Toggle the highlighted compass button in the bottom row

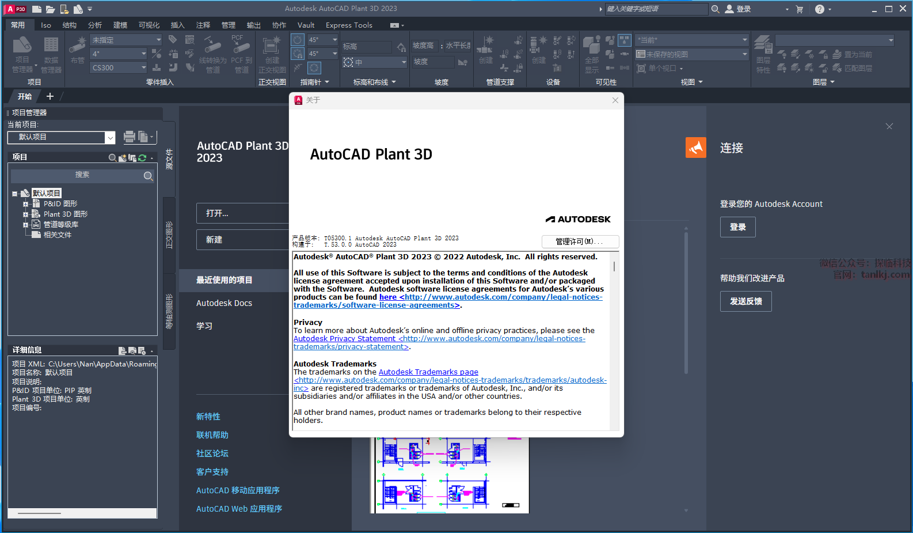(x=314, y=68)
